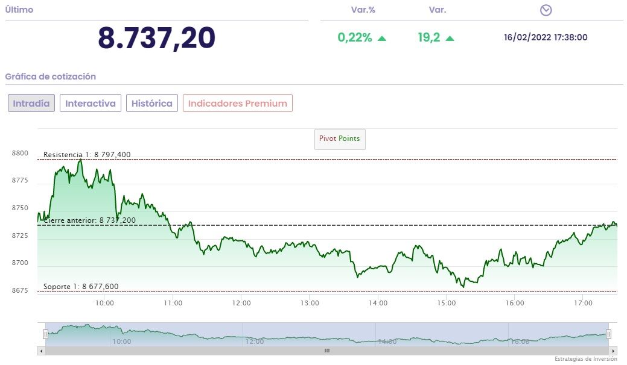Viewport: 627px width, 365px height.
Task: Click the 8.737,20 last price value
Action: (x=157, y=39)
